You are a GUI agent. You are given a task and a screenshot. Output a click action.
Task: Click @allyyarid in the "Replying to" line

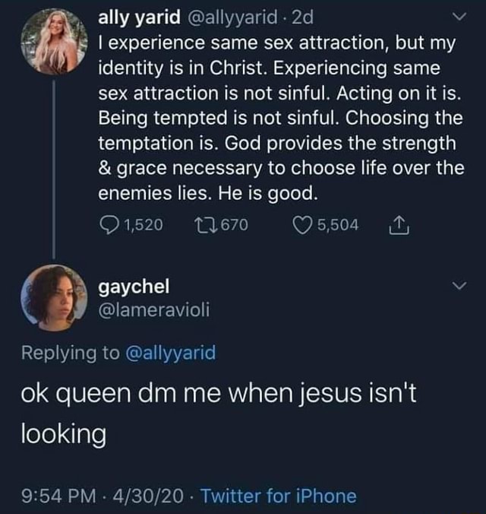click(x=168, y=353)
